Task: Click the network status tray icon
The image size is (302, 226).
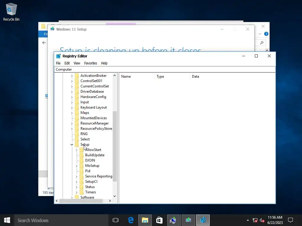Action: tap(255, 220)
